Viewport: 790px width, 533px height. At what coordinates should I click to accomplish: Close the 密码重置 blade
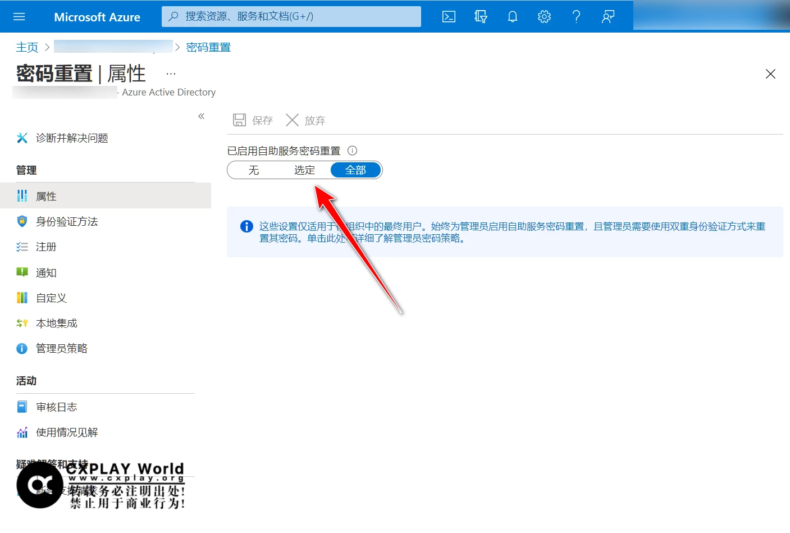coord(770,74)
